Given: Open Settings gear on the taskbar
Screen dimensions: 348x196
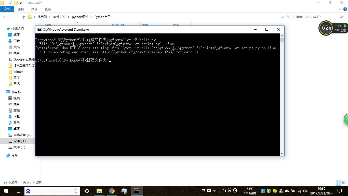Looking at the screenshot, I should (x=87, y=191).
